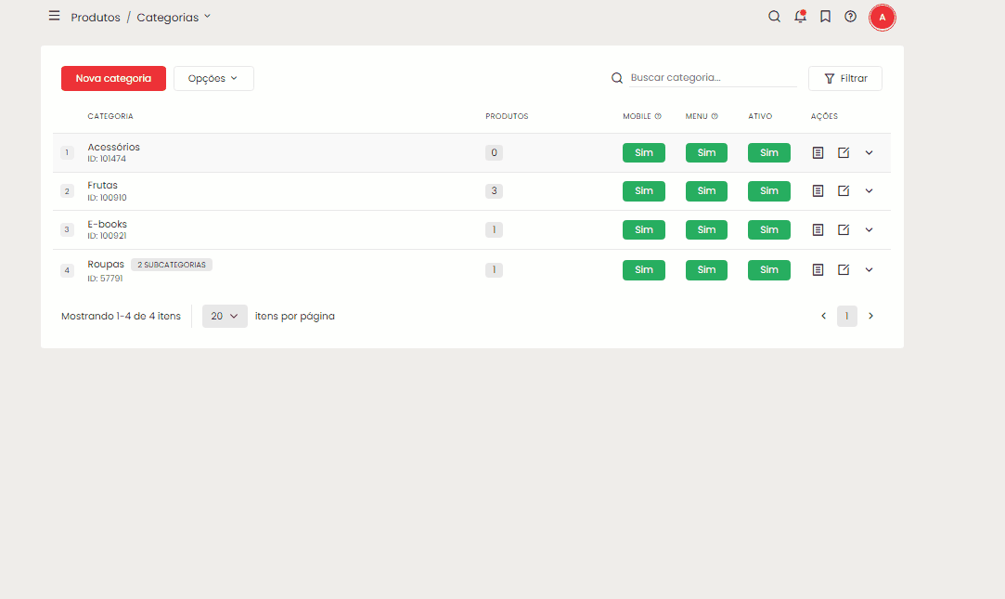Click the bookmark icon in header

(x=825, y=17)
